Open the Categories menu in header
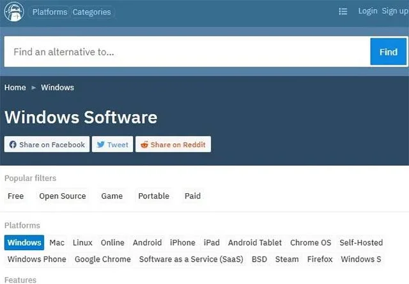Image resolution: width=409 pixels, height=284 pixels. click(x=91, y=12)
